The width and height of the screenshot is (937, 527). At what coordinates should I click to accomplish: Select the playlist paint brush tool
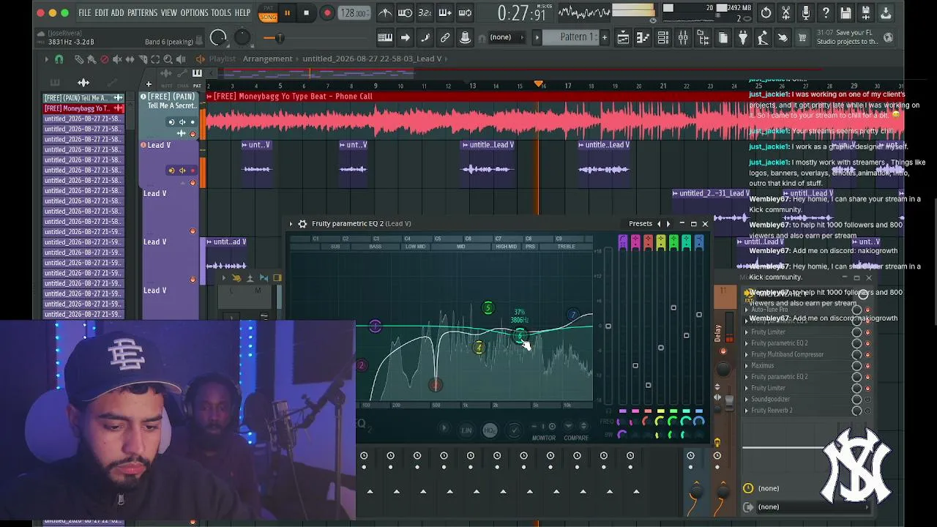[x=92, y=59]
